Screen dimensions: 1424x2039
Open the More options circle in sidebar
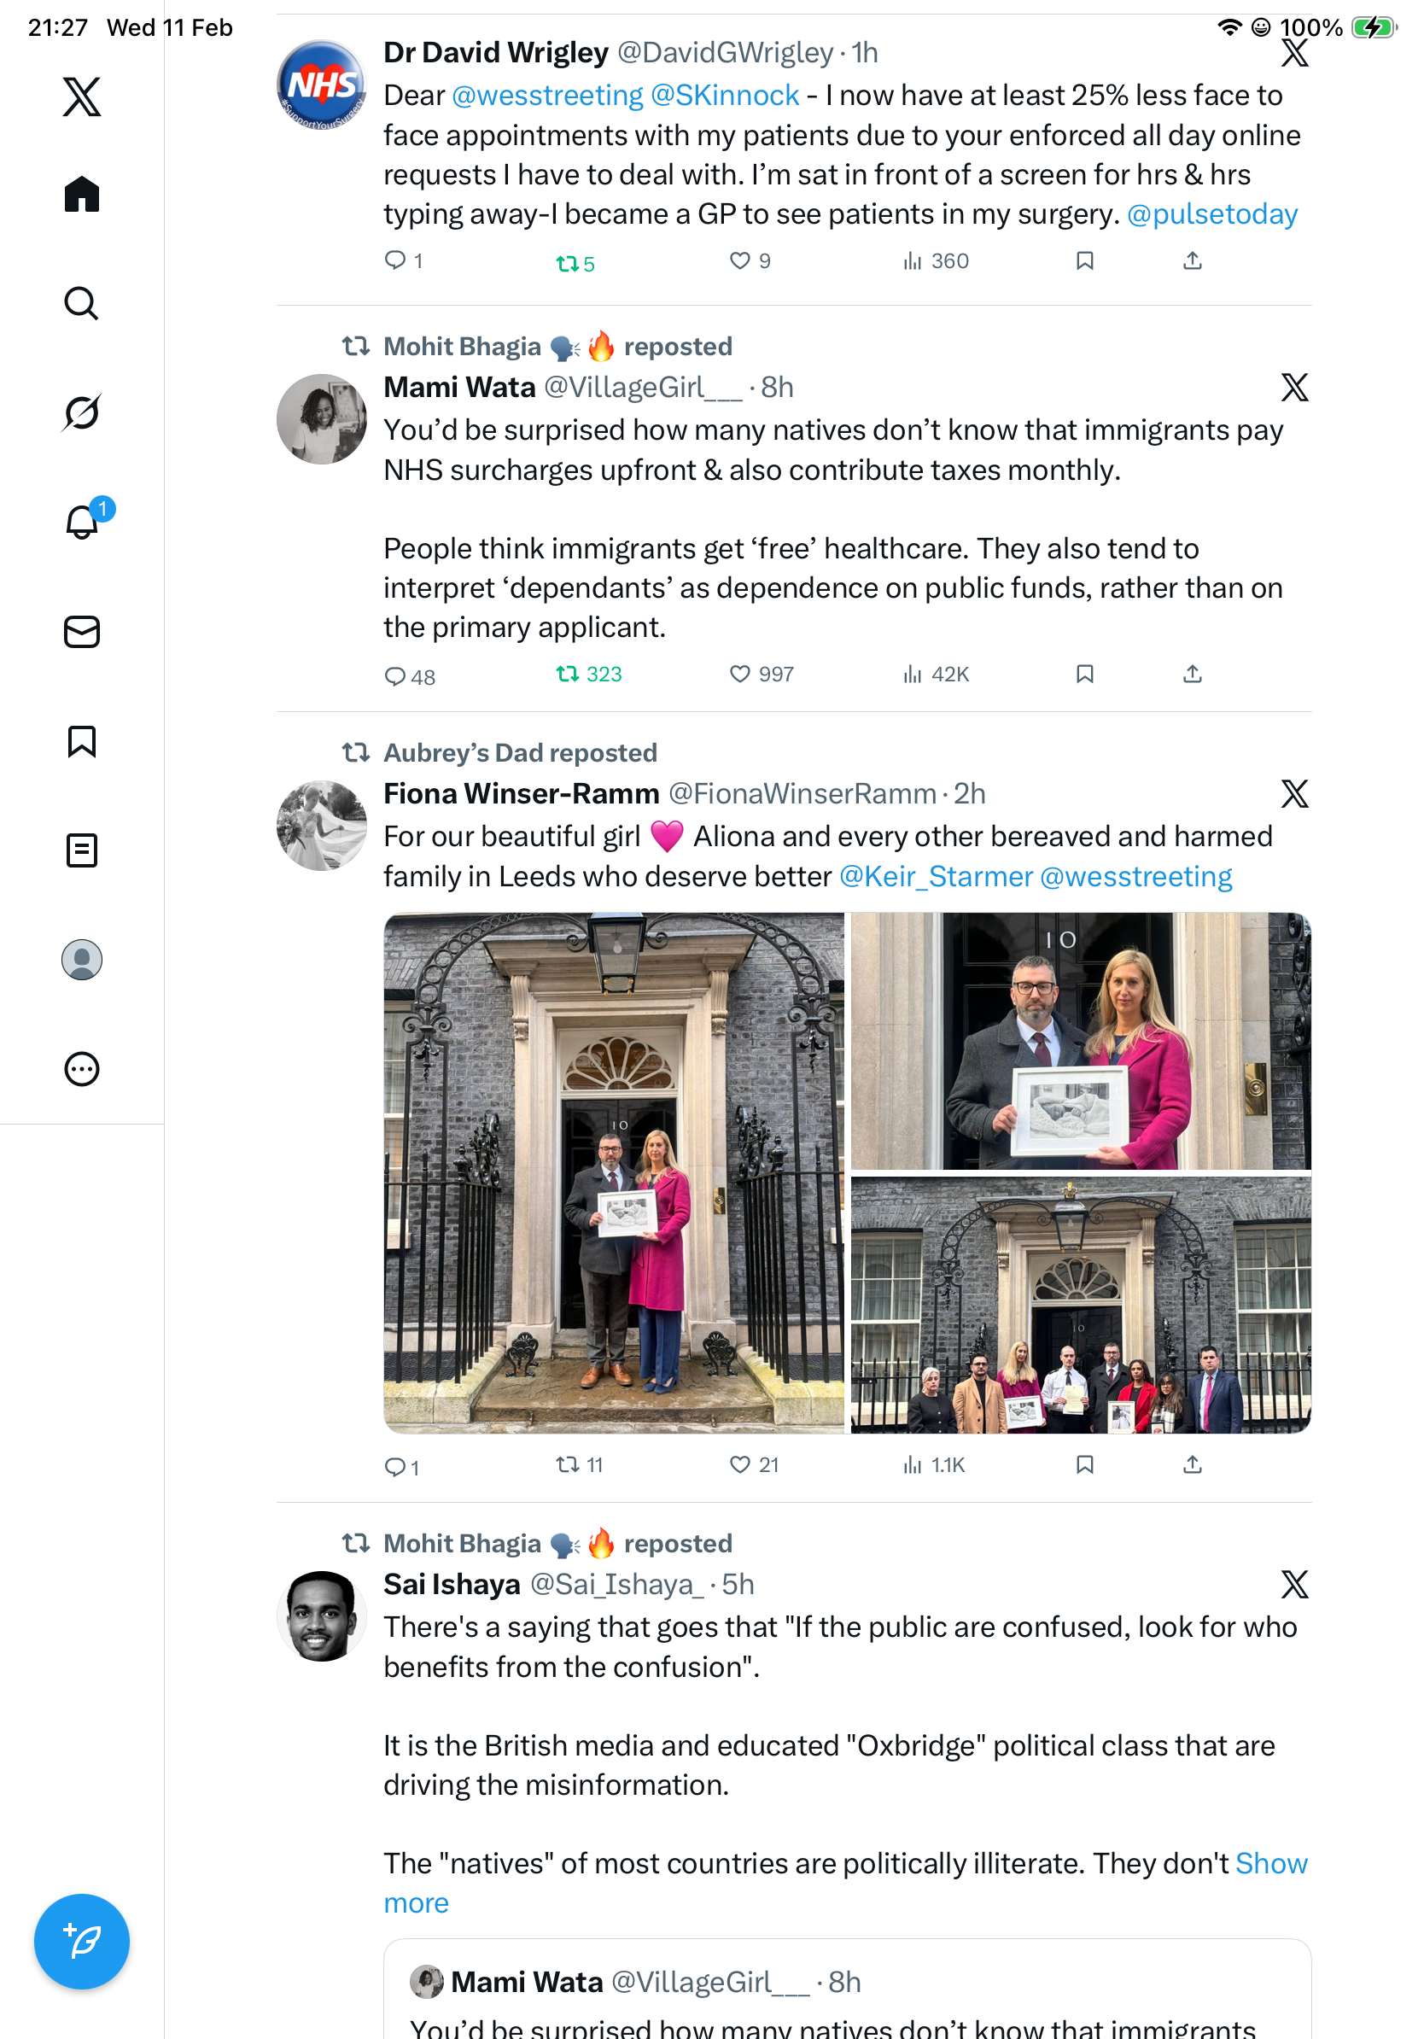click(82, 1068)
